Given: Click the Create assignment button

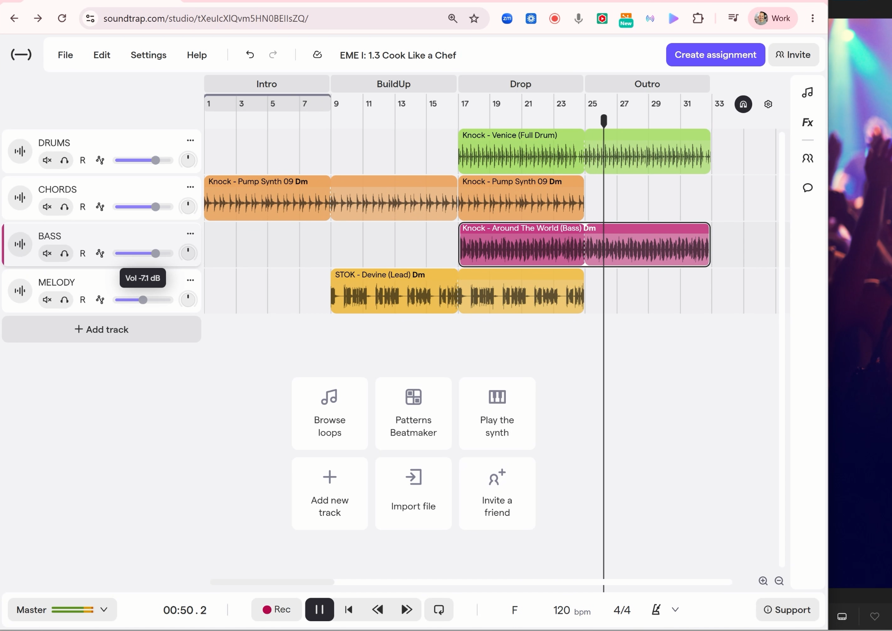Looking at the screenshot, I should tap(715, 54).
